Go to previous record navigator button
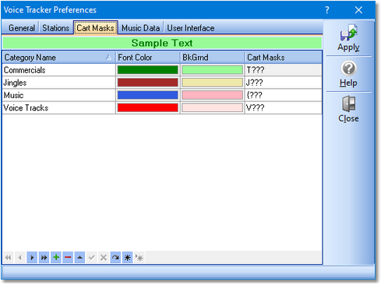 [20, 257]
